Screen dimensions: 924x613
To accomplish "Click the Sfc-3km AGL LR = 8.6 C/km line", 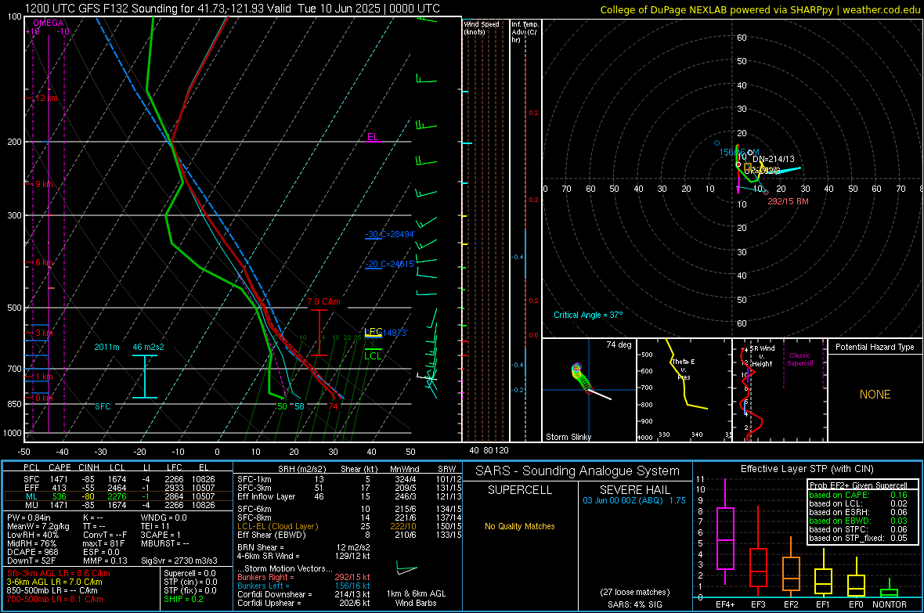I will [x=59, y=573].
